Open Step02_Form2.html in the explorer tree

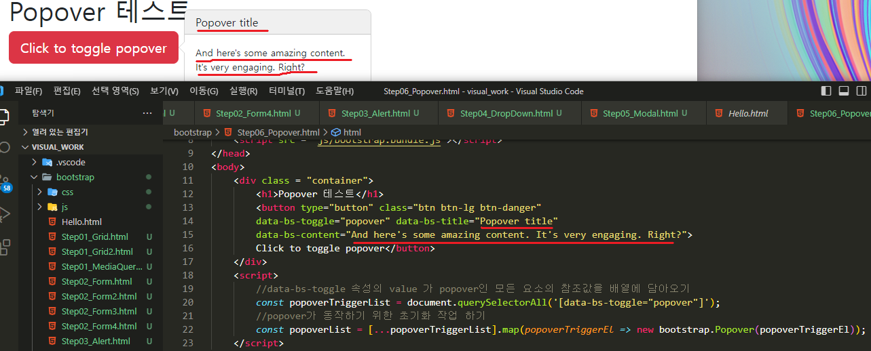pyautogui.click(x=99, y=296)
